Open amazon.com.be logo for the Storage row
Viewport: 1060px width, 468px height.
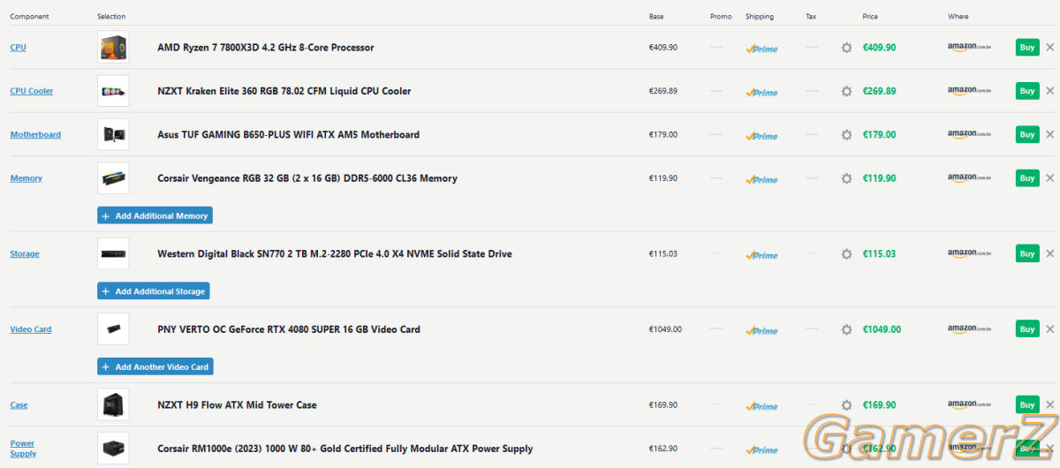coord(969,254)
